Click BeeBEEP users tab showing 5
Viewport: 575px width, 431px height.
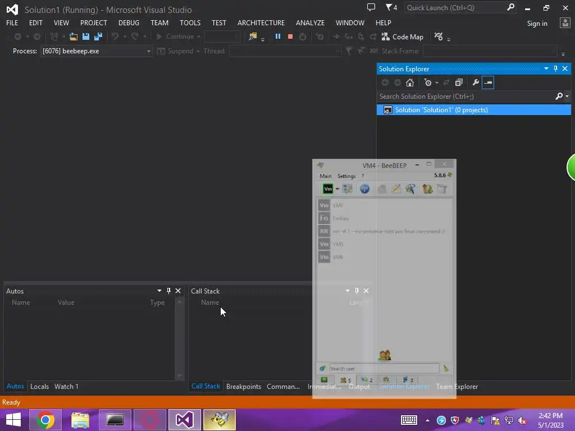point(345,380)
